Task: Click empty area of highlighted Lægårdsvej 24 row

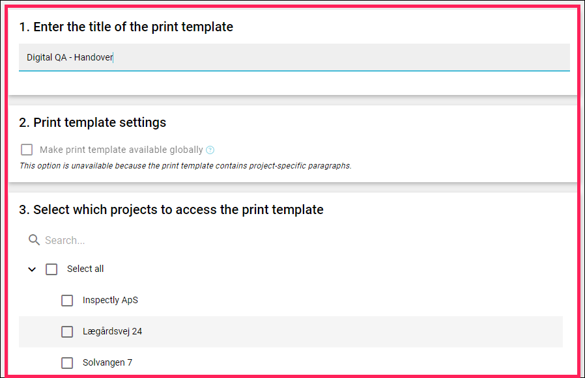Action: pos(350,332)
